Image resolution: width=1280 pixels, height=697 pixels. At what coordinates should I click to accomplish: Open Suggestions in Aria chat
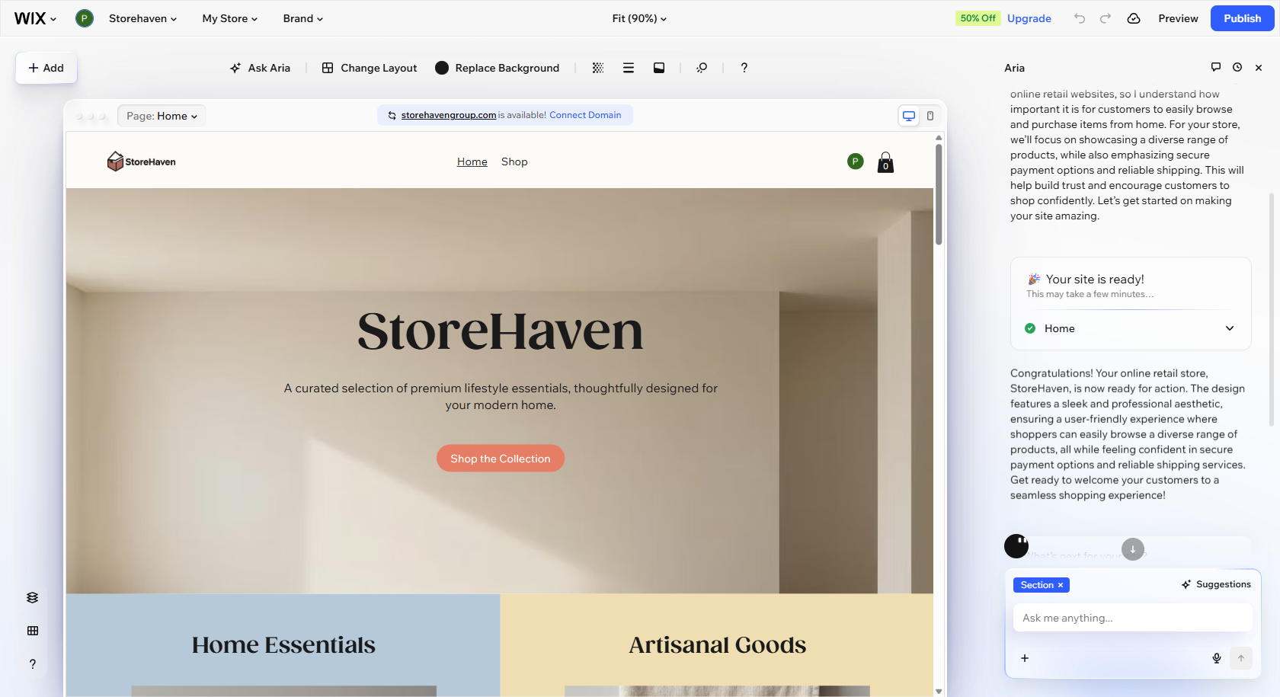point(1216,584)
